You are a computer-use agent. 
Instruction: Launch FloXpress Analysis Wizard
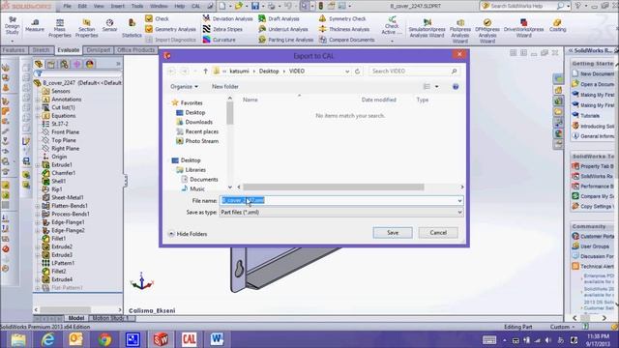pyautogui.click(x=460, y=31)
